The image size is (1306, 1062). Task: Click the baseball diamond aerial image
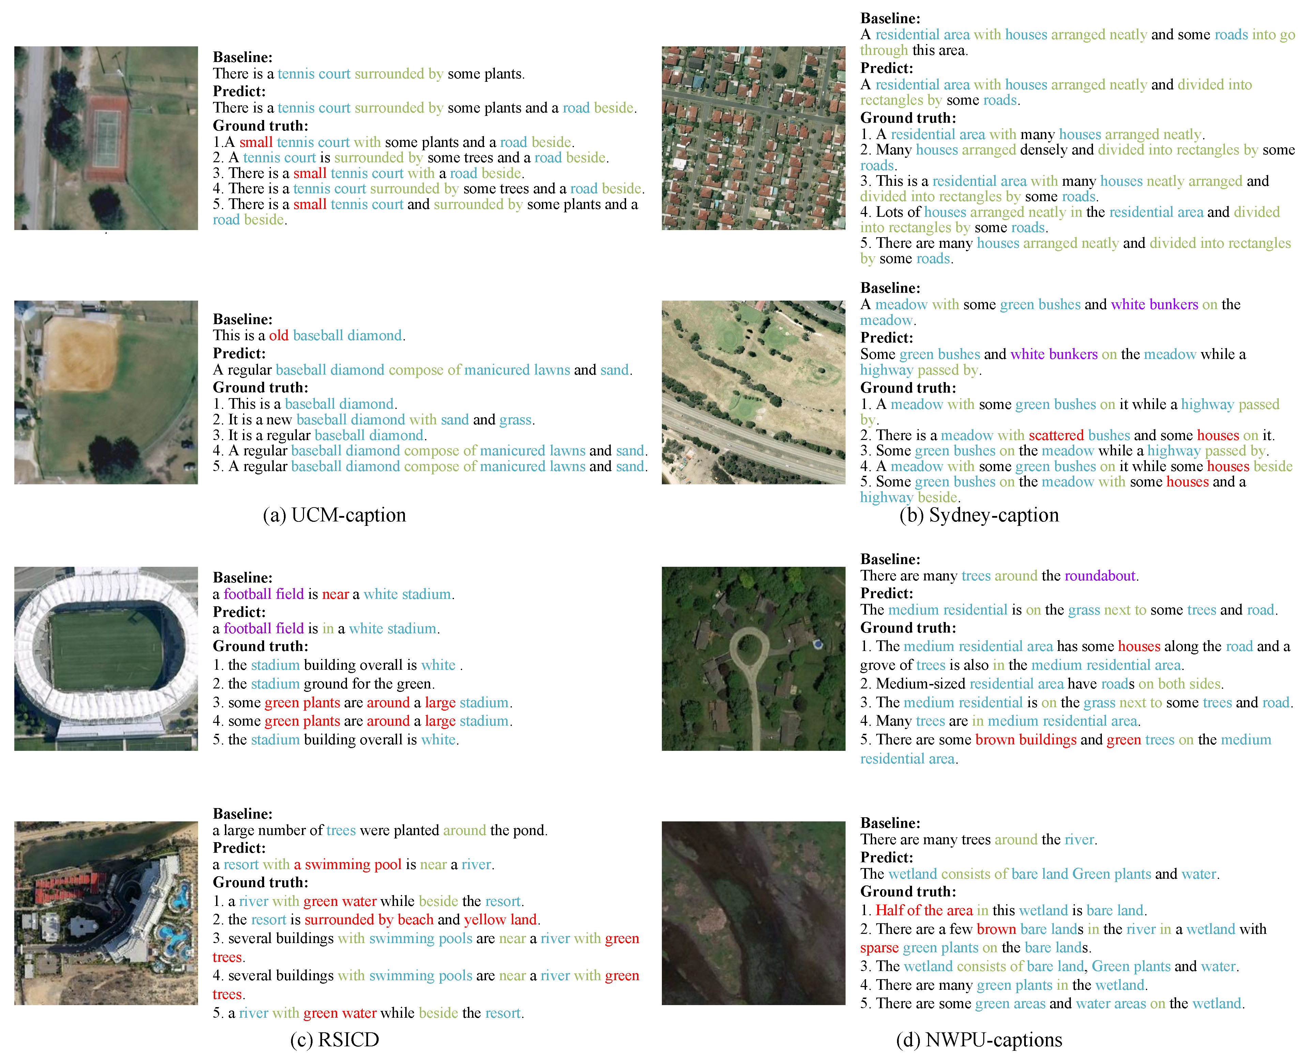point(106,392)
